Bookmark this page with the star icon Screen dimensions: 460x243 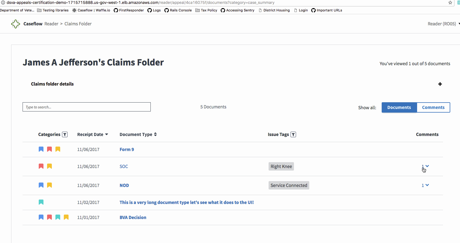click(x=450, y=3)
